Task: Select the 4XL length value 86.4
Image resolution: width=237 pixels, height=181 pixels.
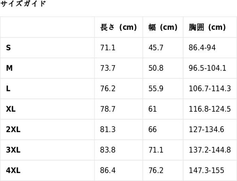Action: click(108, 171)
